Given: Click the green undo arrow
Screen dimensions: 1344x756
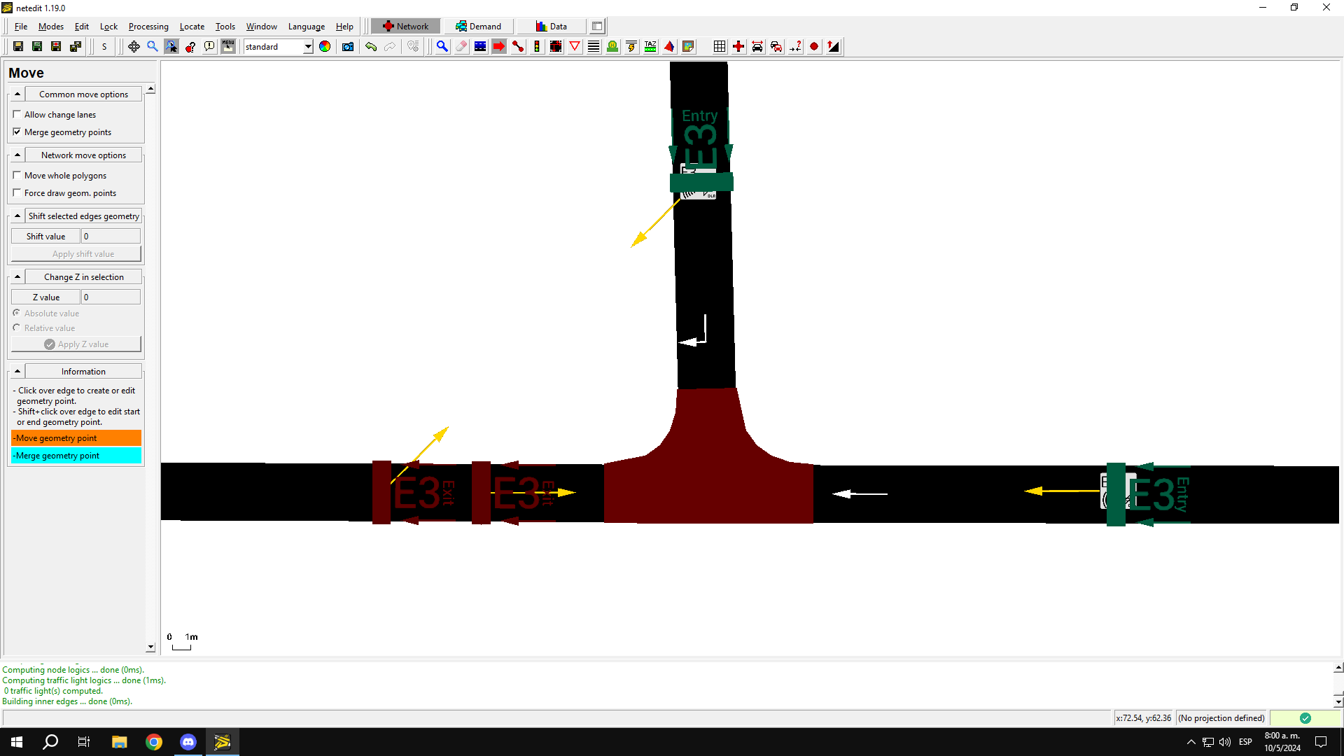Looking at the screenshot, I should 371,46.
